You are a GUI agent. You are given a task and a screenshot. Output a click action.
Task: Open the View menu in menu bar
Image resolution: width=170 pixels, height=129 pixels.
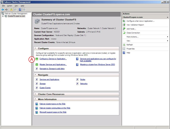pos(16,6)
